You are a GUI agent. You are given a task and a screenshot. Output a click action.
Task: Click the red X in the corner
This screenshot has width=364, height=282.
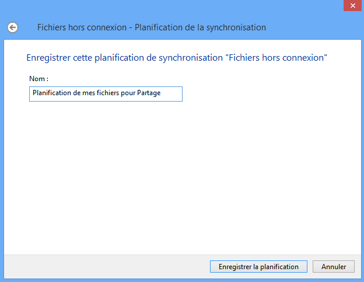pyautogui.click(x=352, y=5)
